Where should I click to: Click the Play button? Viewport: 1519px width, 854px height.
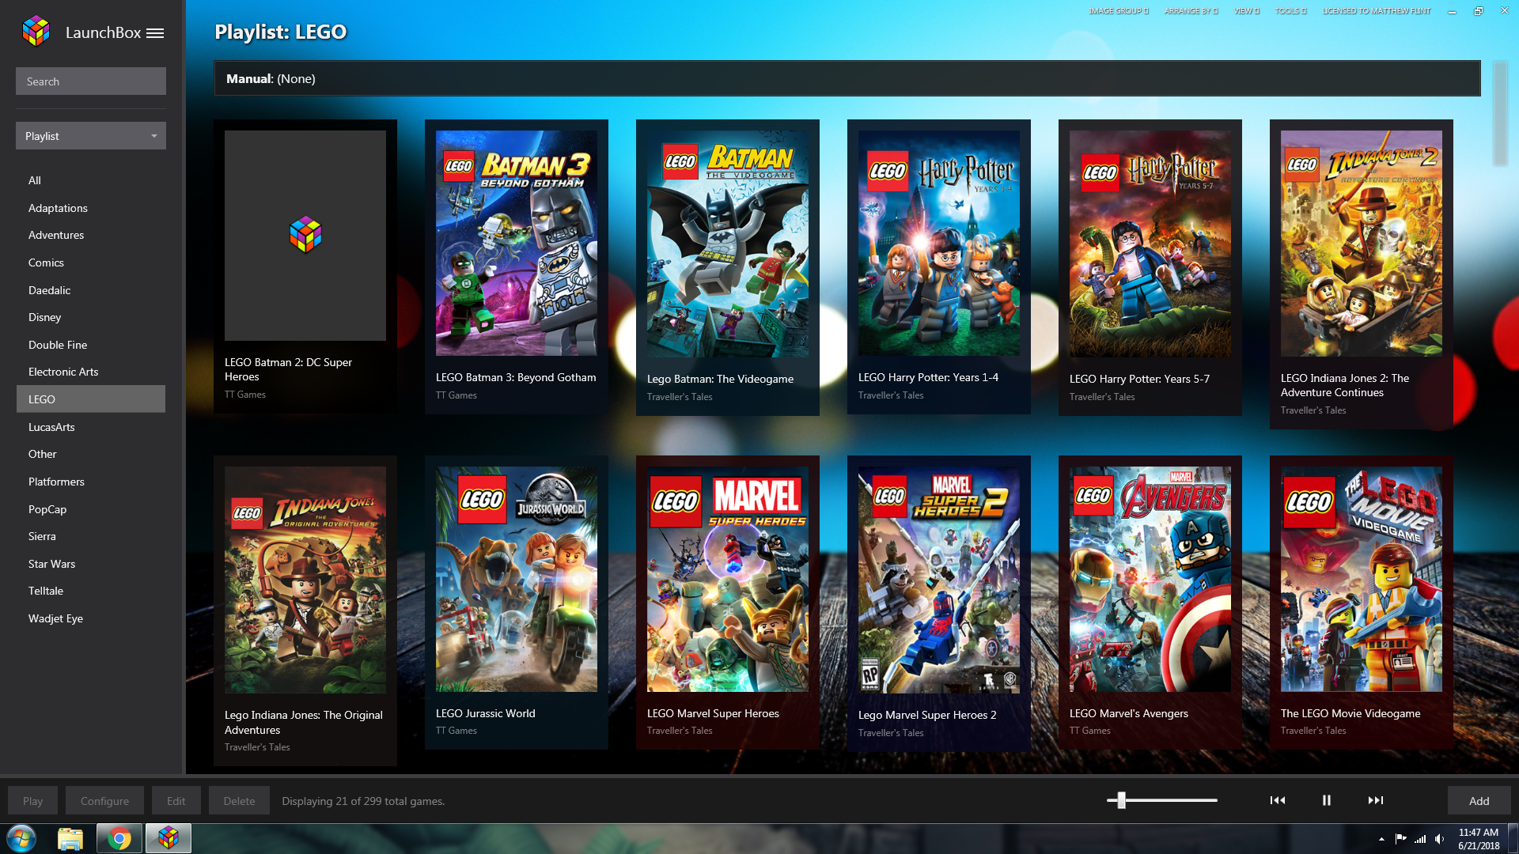[x=32, y=801]
